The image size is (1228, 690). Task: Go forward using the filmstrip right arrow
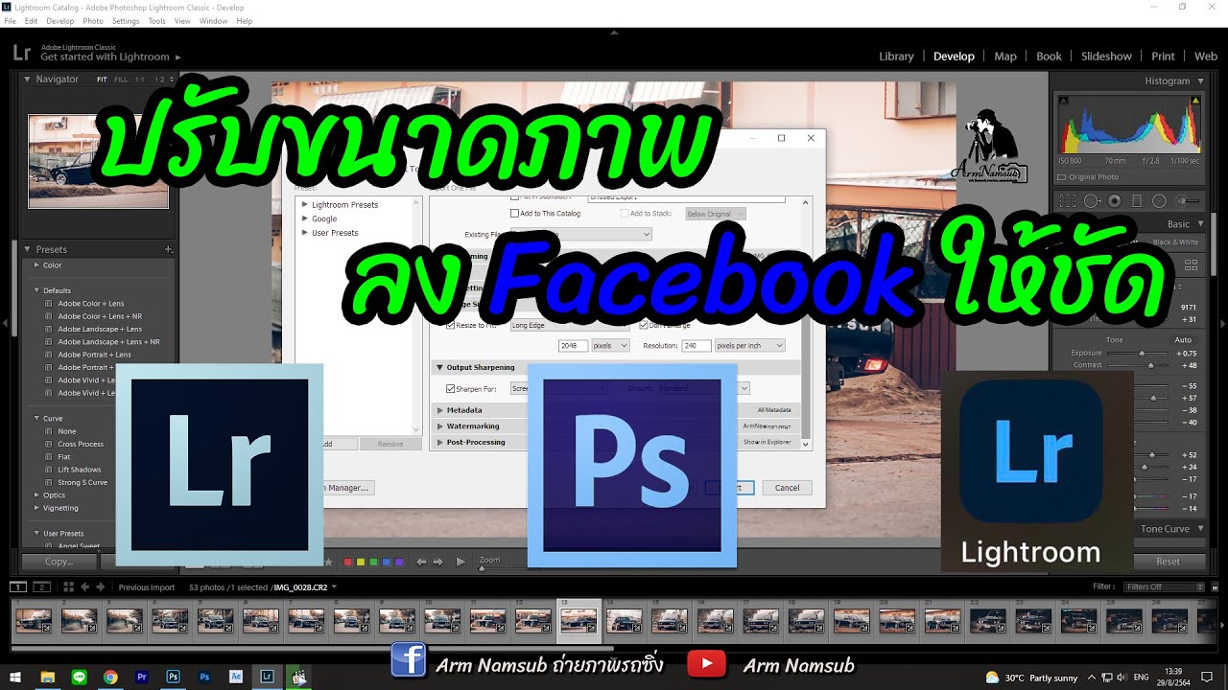click(99, 586)
